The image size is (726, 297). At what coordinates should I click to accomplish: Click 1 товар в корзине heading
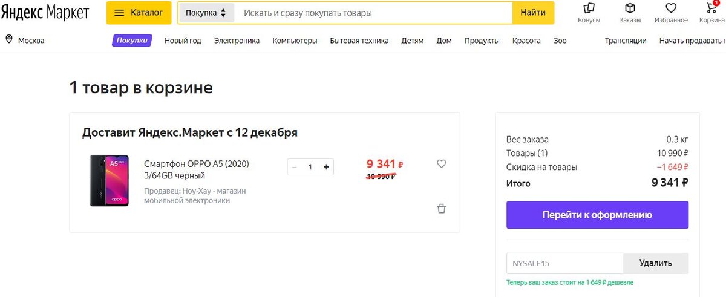coord(141,88)
